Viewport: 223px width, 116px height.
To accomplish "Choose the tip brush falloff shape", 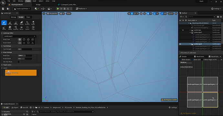I will coord(33,43).
